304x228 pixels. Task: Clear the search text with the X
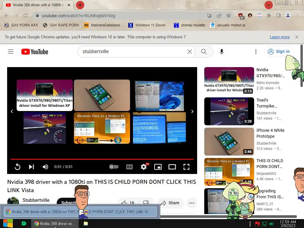(190, 52)
